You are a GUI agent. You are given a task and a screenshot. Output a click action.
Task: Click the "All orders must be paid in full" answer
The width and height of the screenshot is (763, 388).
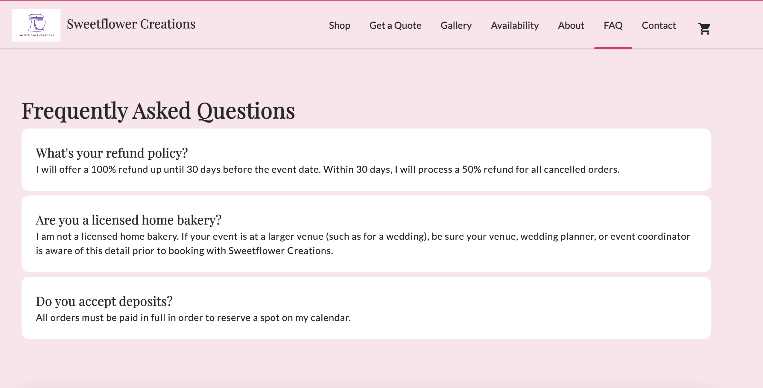click(193, 318)
